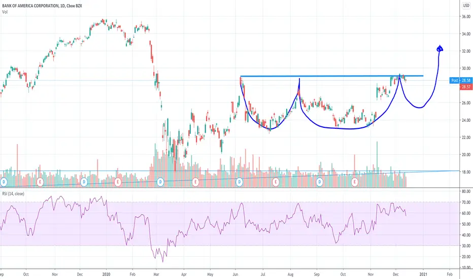
Task: Select the earnings marker in mid-October 2020
Action: 355,182
